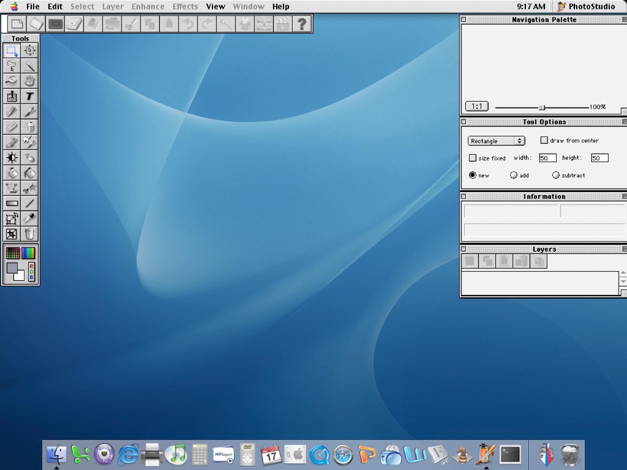This screenshot has height=470, width=627.
Task: Select the "subtract" selection radio button
Action: click(x=556, y=175)
